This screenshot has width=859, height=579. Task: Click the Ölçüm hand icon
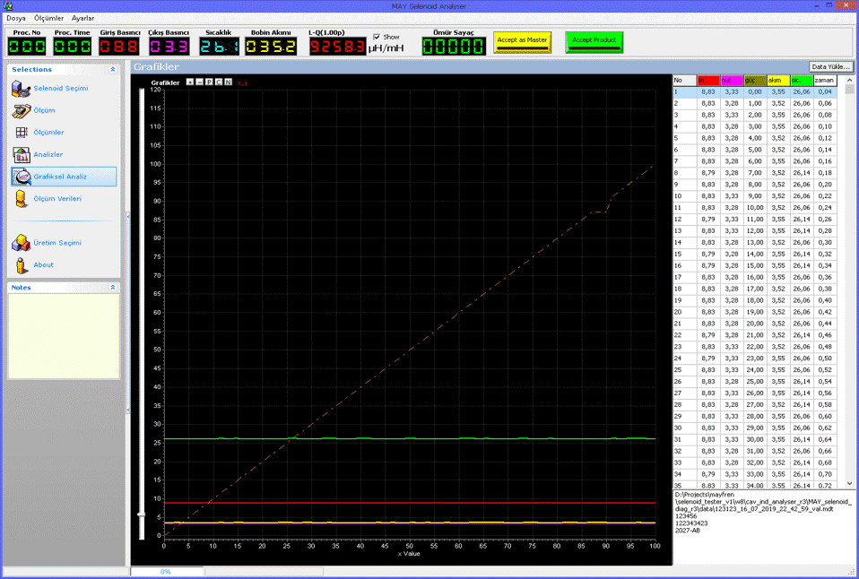click(x=21, y=110)
